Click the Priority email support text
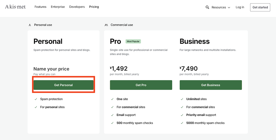Viewport: 276px width, 140px height. tap(201, 115)
